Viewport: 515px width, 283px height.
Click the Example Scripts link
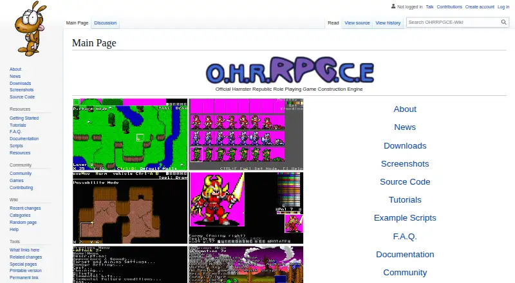(405, 218)
